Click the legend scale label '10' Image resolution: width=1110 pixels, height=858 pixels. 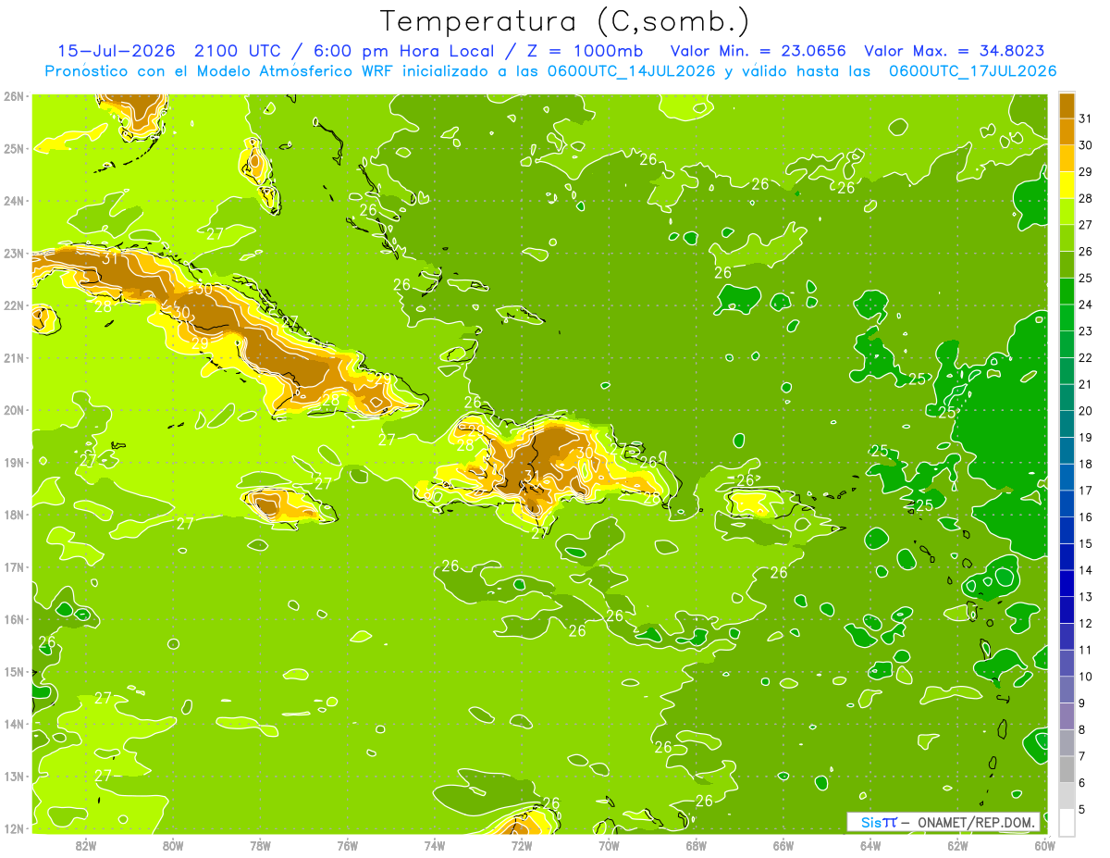tap(1084, 677)
